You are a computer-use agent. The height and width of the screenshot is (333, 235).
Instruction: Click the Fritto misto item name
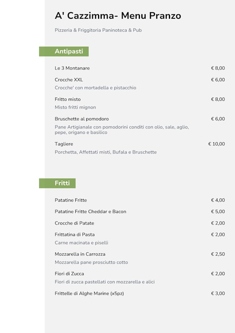68,99
